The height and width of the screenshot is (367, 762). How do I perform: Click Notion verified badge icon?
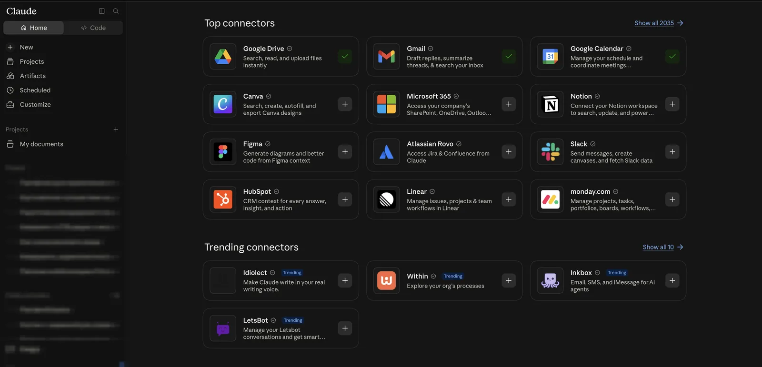click(597, 96)
